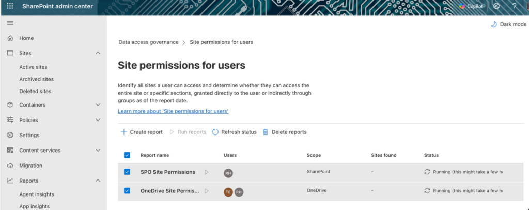The width and height of the screenshot is (529, 210).
Task: Open the settings gear in header
Action: pyautogui.click(x=496, y=6)
